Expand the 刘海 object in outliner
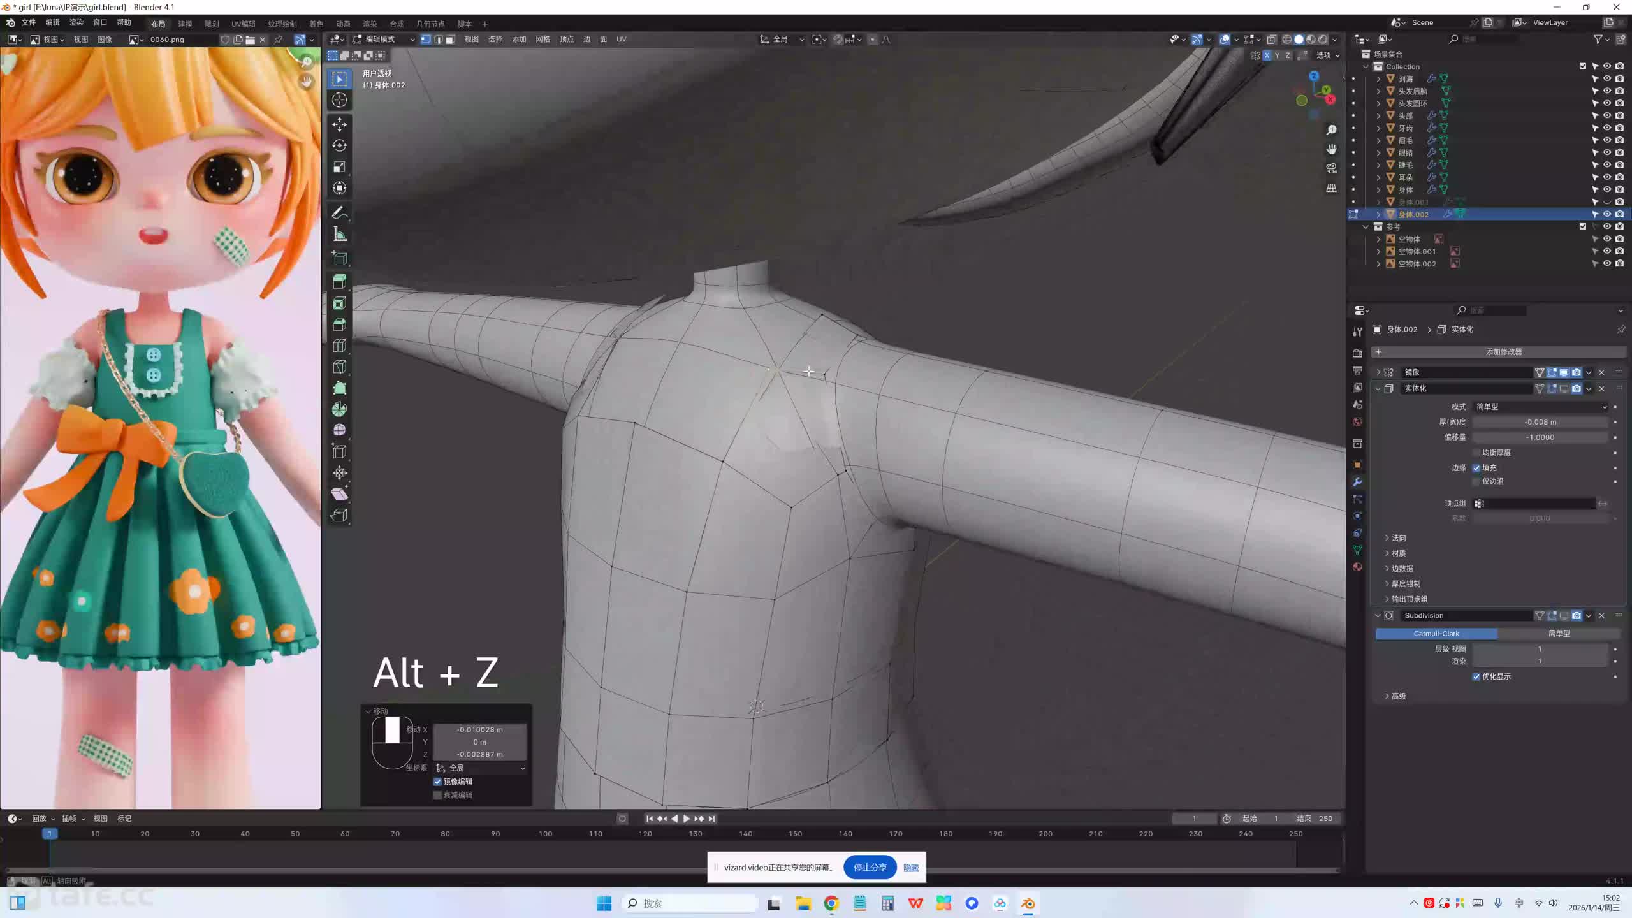The height and width of the screenshot is (918, 1632). pyautogui.click(x=1378, y=78)
